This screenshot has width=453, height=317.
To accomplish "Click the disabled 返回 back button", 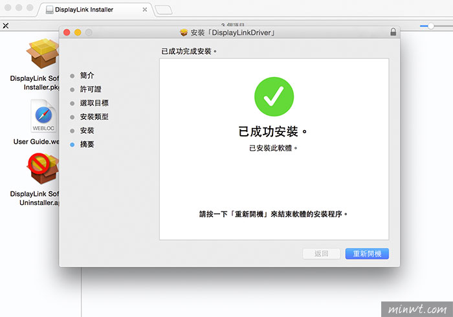I will pyautogui.click(x=321, y=254).
